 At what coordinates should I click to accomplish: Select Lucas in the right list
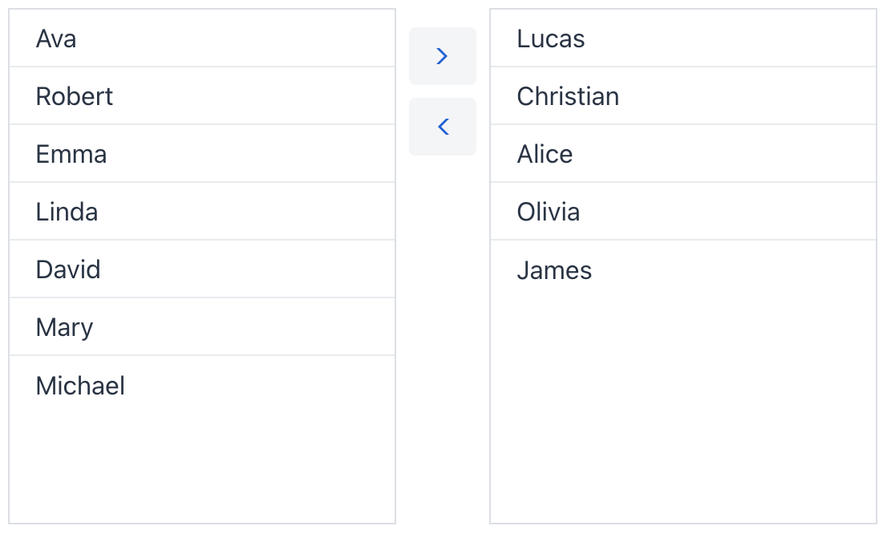coord(683,38)
